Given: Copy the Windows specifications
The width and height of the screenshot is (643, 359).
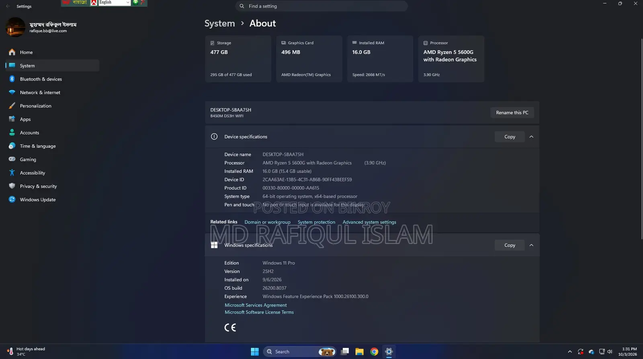Looking at the screenshot, I should point(510,245).
